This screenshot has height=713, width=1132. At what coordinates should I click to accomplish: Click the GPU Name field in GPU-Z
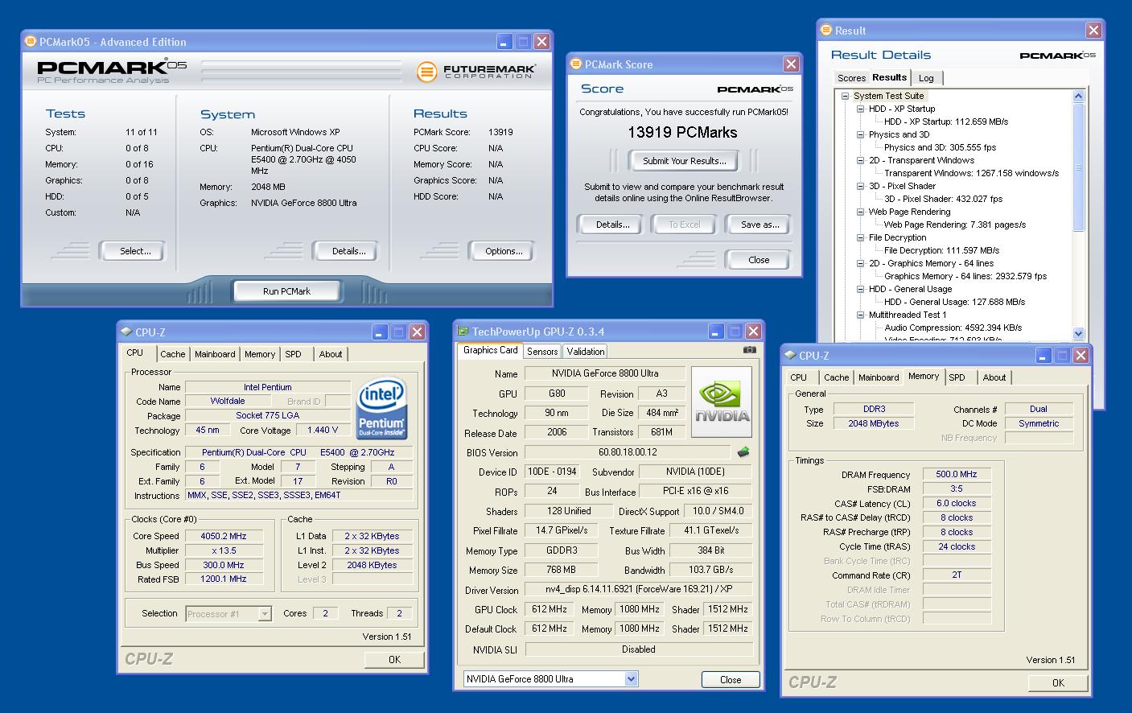click(x=605, y=373)
